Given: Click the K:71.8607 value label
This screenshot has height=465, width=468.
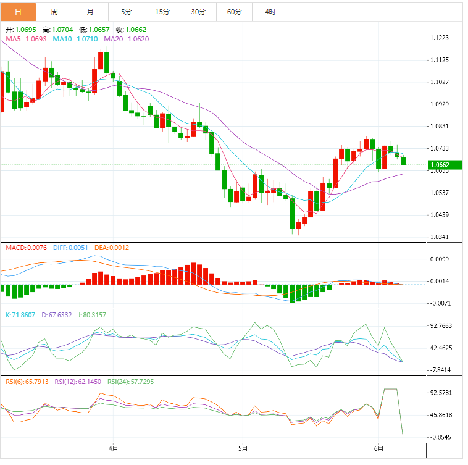Looking at the screenshot, I should [x=20, y=315].
